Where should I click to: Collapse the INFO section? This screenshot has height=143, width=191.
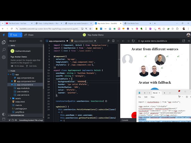click(x=9, y=46)
